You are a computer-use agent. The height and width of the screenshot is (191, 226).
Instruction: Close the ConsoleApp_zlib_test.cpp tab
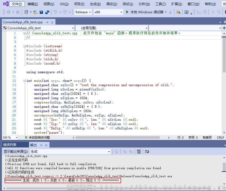click(x=52, y=22)
